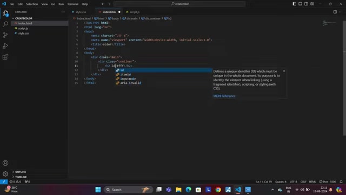The height and width of the screenshot is (195, 346).
Task: Toggle the primary side bar
Action: [294, 4]
